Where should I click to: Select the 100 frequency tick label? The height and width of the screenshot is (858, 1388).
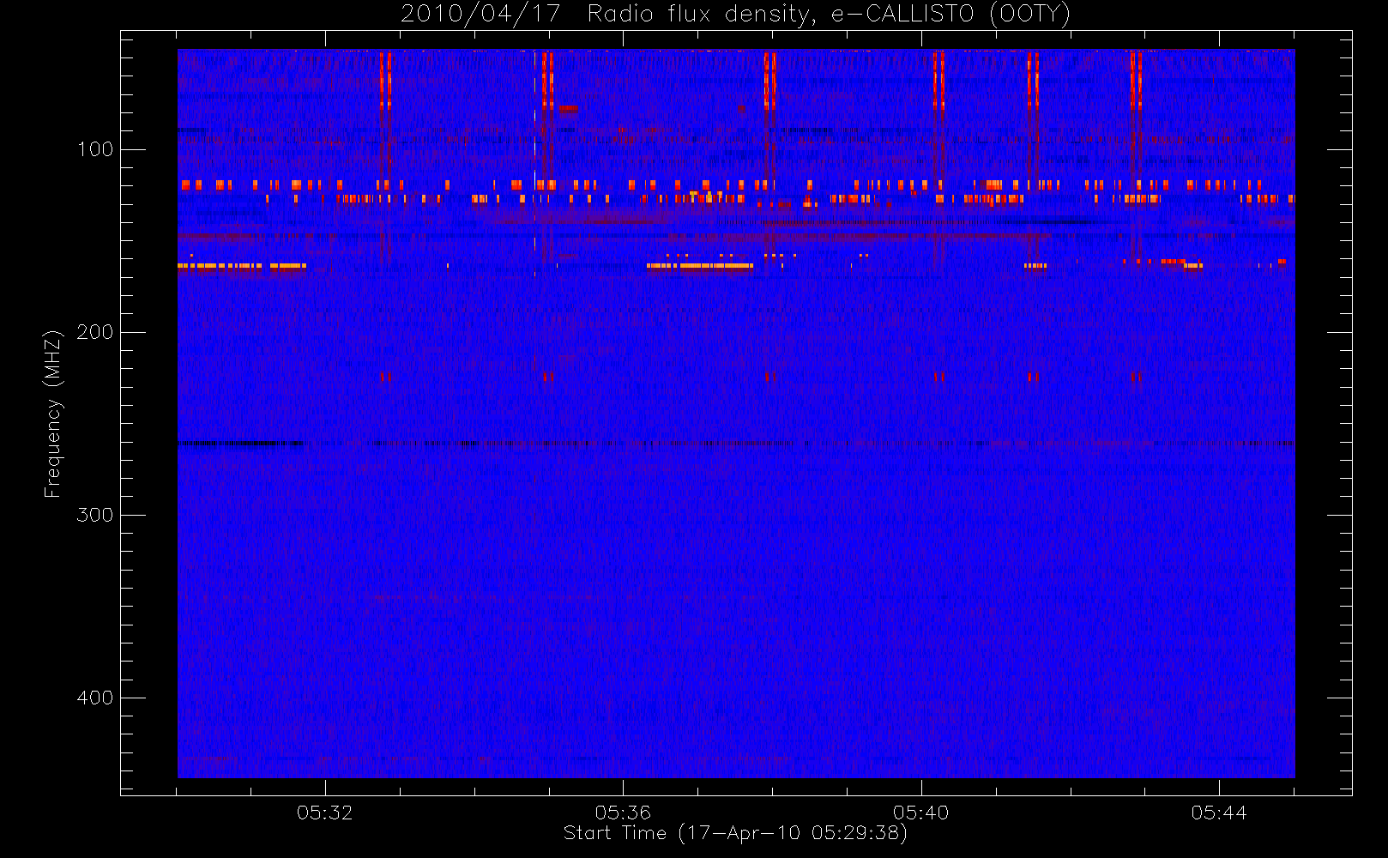coord(95,149)
